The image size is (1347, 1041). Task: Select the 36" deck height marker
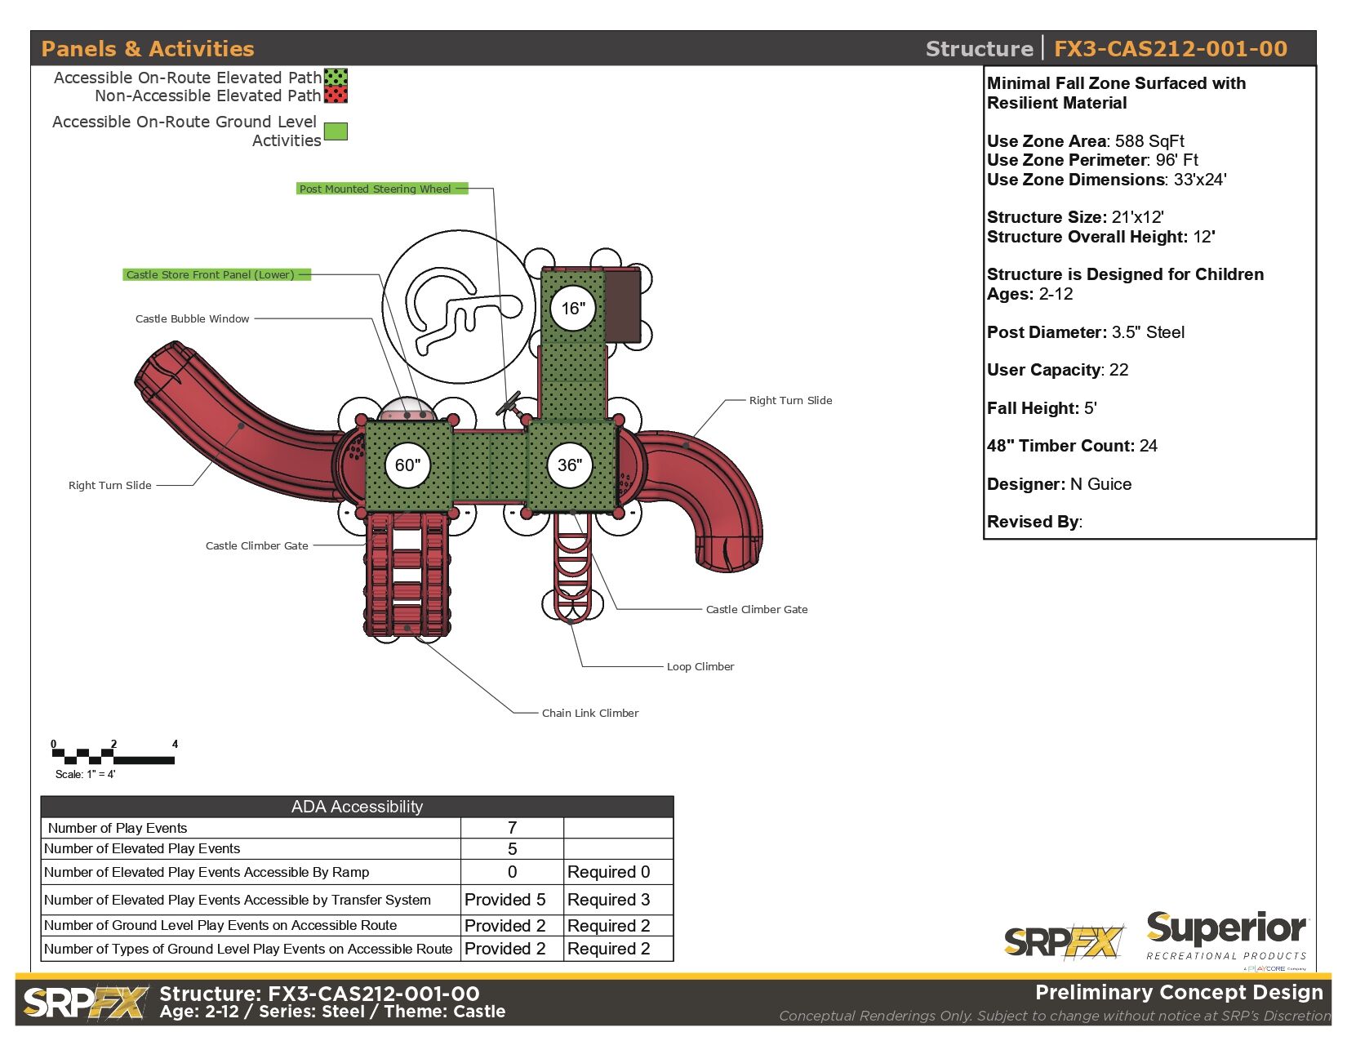[x=570, y=465]
